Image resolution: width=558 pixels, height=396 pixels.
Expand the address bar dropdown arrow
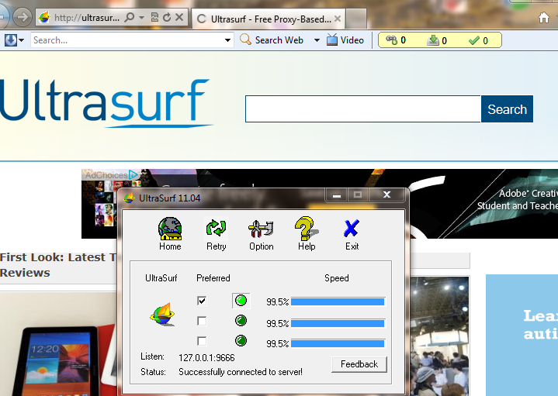pos(142,17)
